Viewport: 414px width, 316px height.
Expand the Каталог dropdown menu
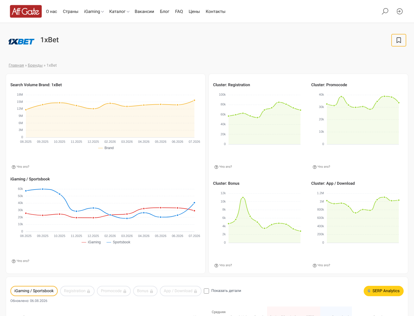click(x=119, y=11)
